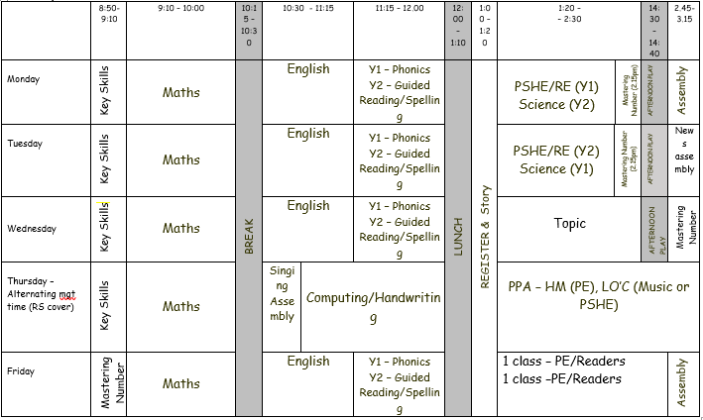Click the 10:30 - 11:15 time header
The width and height of the screenshot is (703, 420).
(307, 31)
